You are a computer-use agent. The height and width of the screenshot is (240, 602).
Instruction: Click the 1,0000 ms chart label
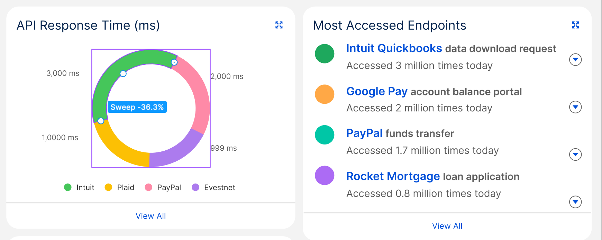(x=60, y=137)
